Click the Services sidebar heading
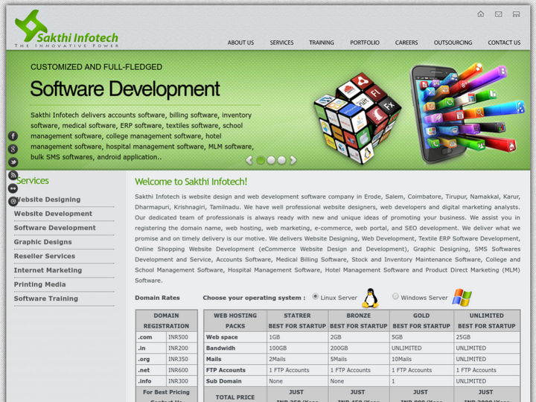Screen dimensions: 536x402 (33, 180)
